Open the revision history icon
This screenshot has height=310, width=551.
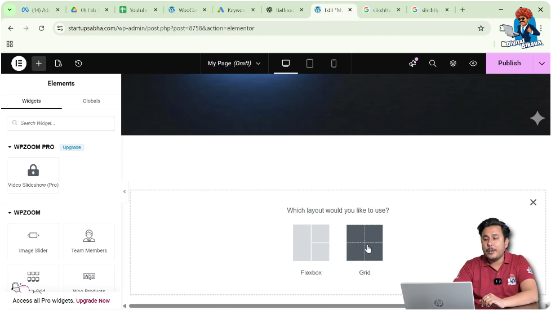coord(78,64)
